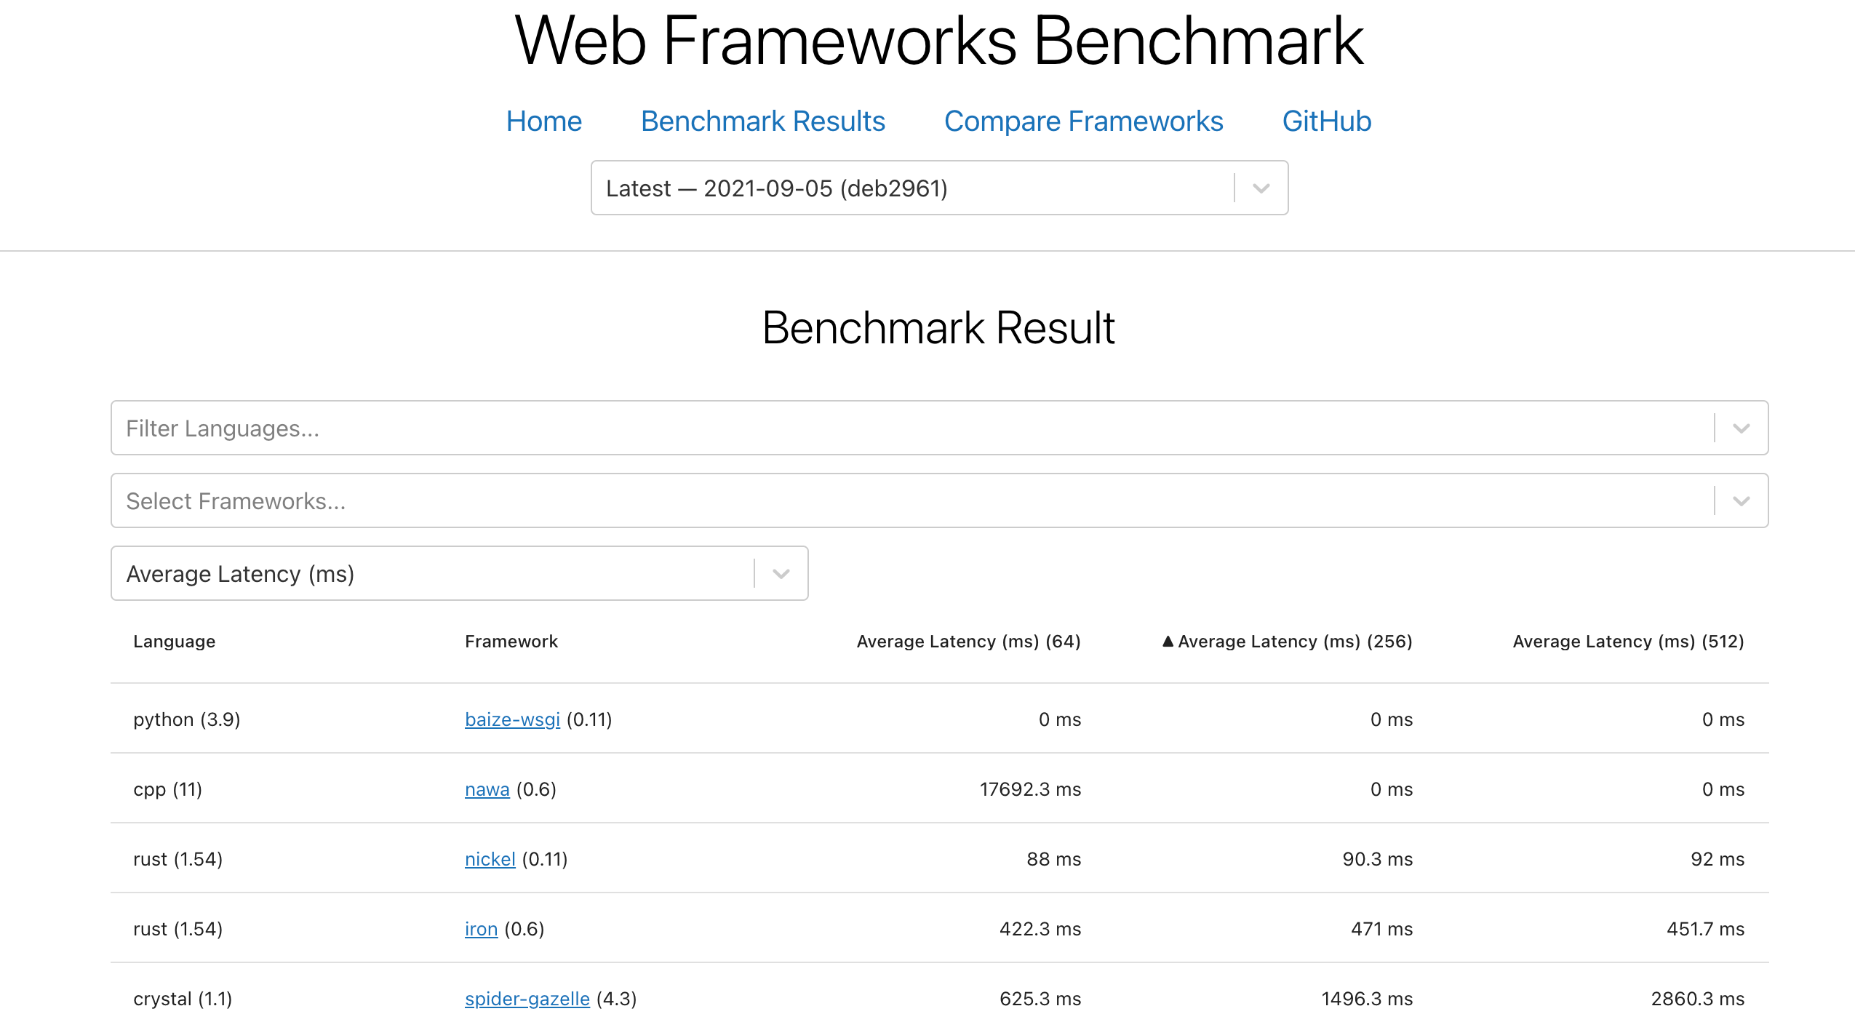Open the iron framework link
The height and width of the screenshot is (1030, 1855).
[x=481, y=929]
